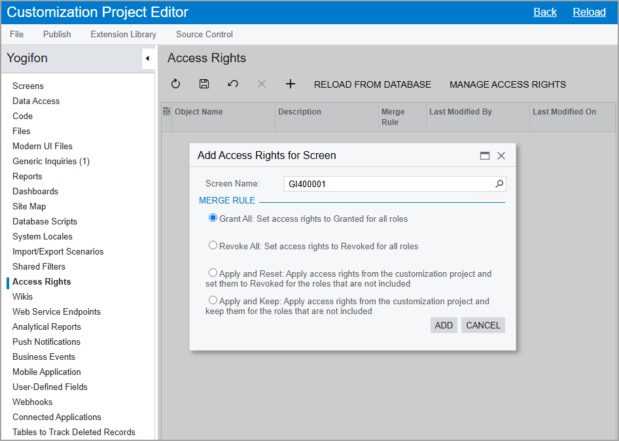Maximize the Add Access Rights dialog
The height and width of the screenshot is (441, 619).
[485, 156]
